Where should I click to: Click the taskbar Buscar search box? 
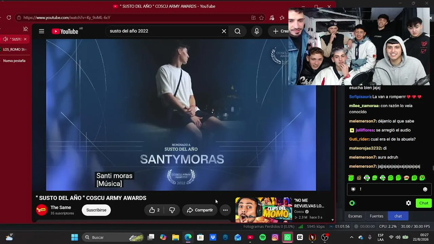(114, 237)
